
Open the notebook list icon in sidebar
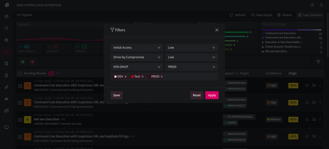coord(7,63)
